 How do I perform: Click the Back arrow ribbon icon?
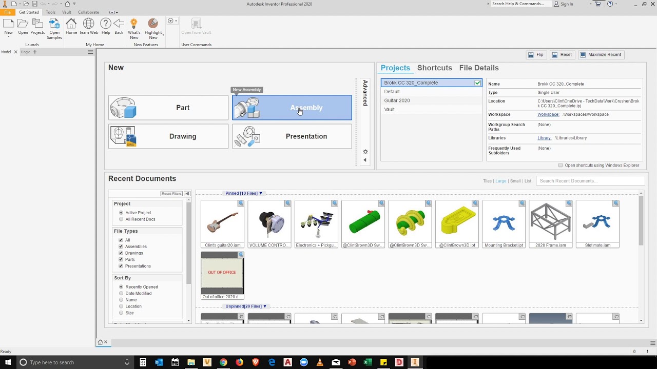119,26
